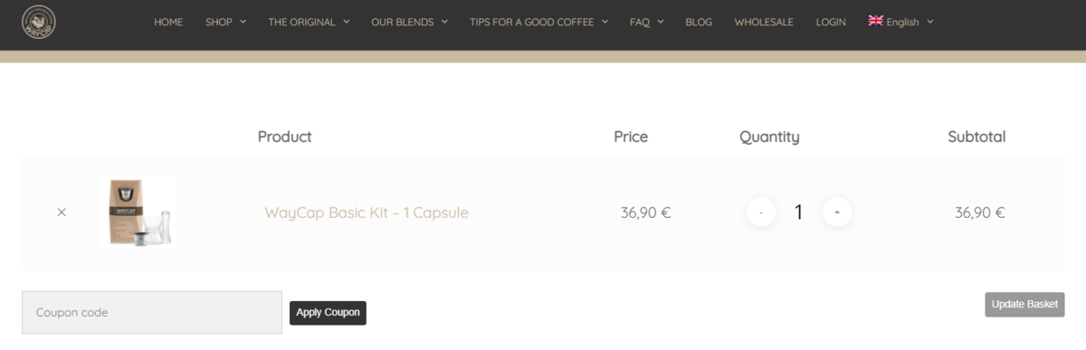Open the Login page

(x=831, y=22)
